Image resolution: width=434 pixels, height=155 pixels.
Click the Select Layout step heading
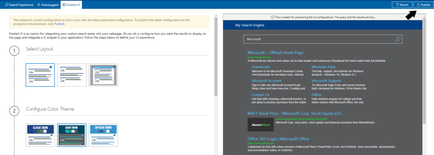click(x=39, y=49)
